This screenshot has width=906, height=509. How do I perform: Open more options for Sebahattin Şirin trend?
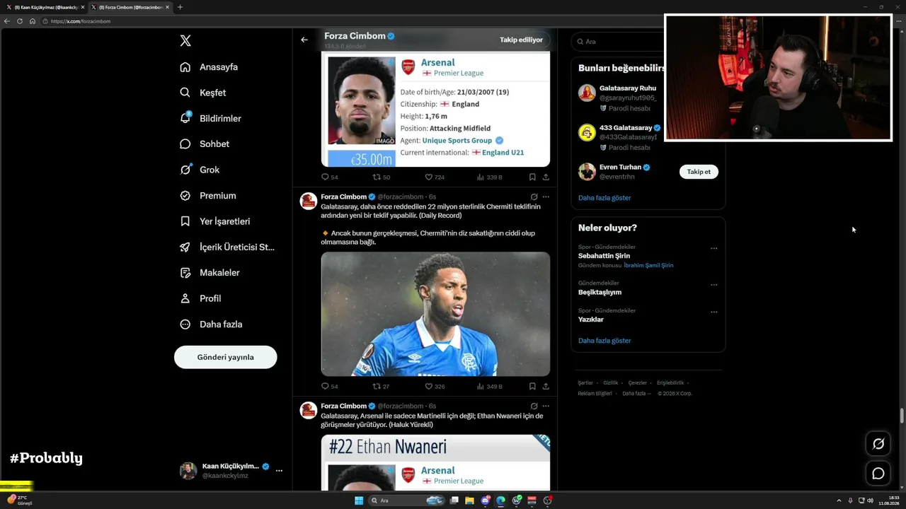pyautogui.click(x=713, y=248)
